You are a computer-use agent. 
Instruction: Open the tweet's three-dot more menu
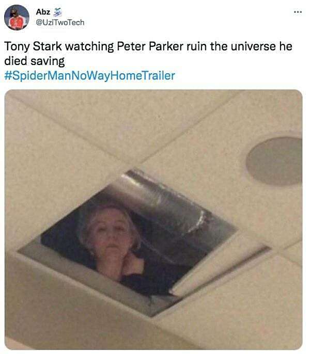coord(298,12)
